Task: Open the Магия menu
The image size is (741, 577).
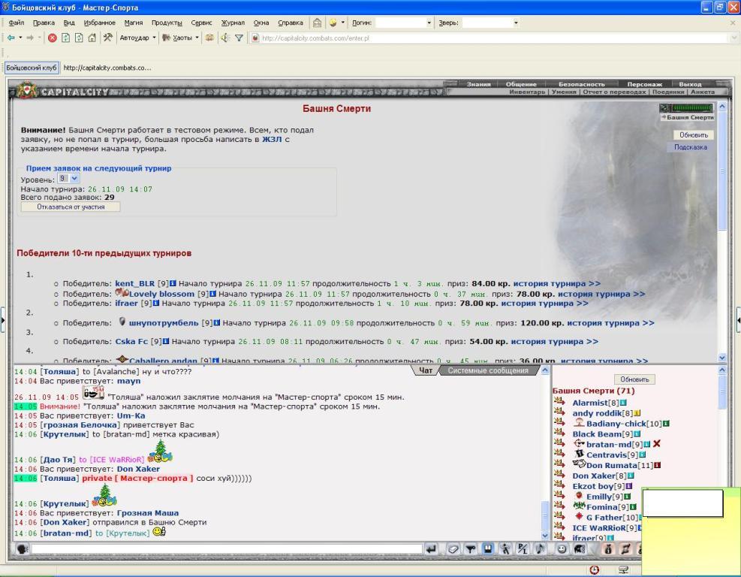Action: point(134,23)
